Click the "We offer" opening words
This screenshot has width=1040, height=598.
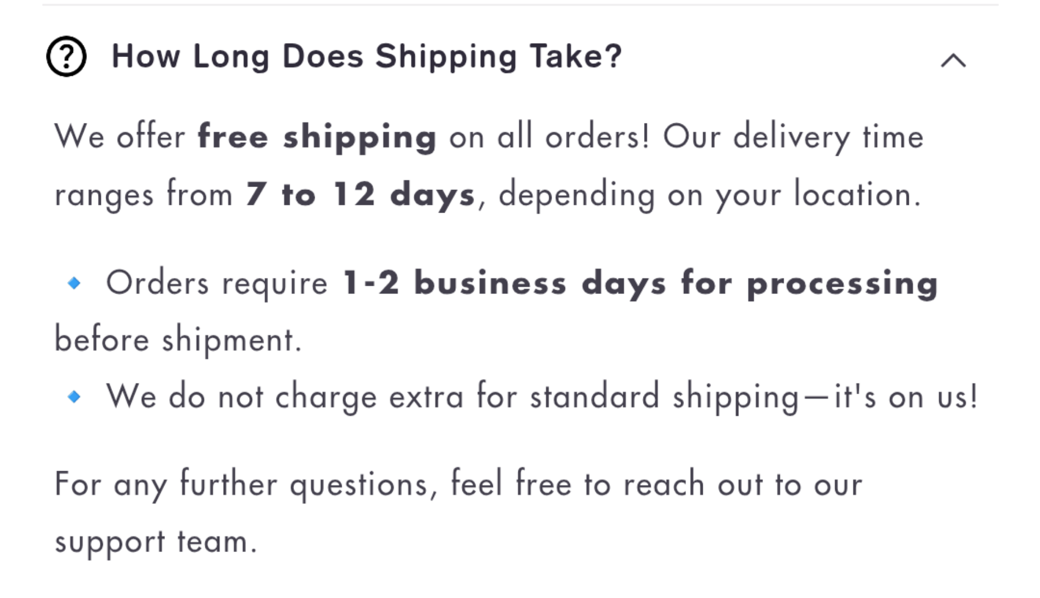(120, 136)
